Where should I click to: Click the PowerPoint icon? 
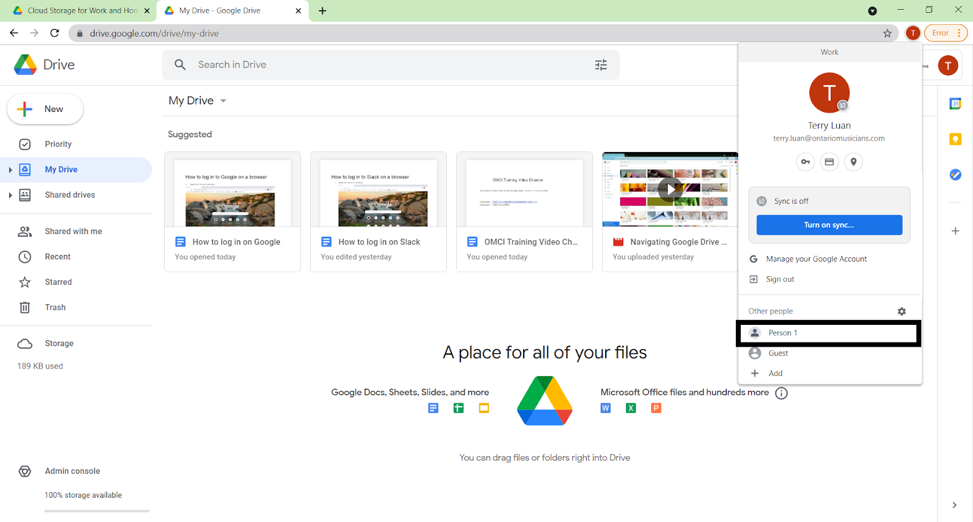(x=656, y=408)
